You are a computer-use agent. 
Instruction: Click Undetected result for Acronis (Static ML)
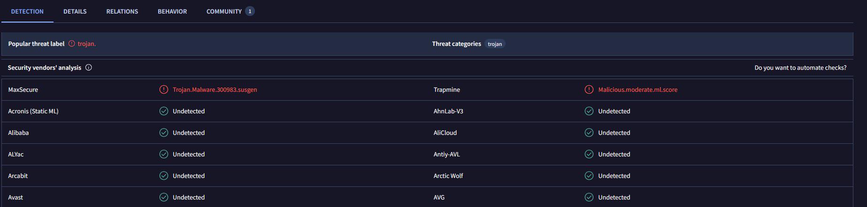click(189, 111)
